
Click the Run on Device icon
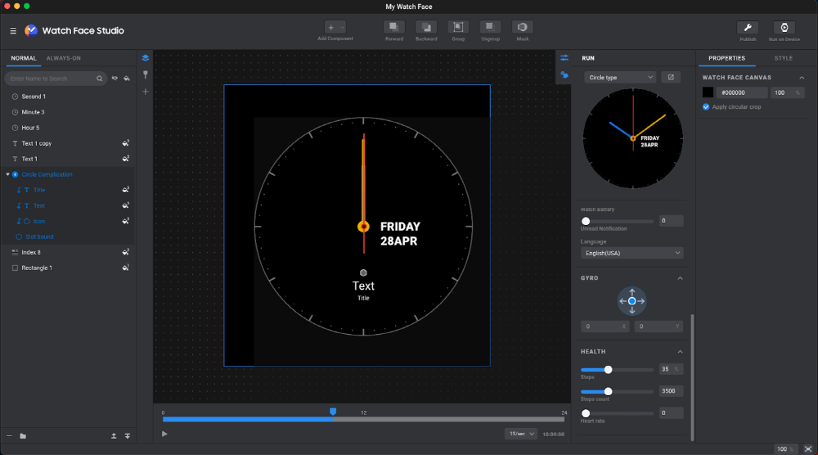coord(784,28)
